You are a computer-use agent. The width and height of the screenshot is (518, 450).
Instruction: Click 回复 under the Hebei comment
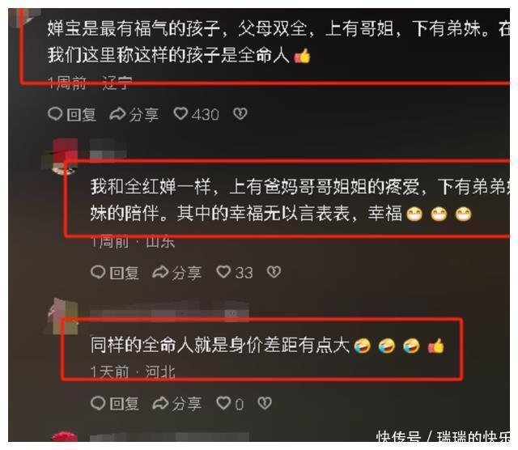124,404
